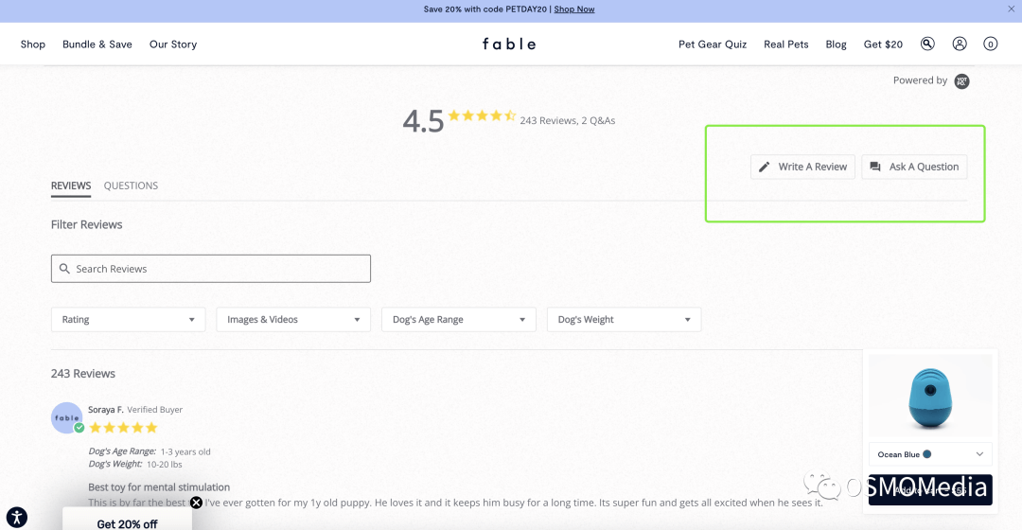Select the REVIEWS tab

[x=71, y=185]
